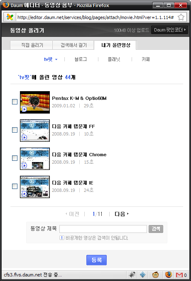191x281 pixels.
Task: Tick the checkbox for 다음 카페 탭문제 Chrome
Action: pos(15,158)
